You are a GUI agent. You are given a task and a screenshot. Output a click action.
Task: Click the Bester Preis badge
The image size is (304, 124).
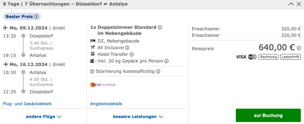(19, 17)
